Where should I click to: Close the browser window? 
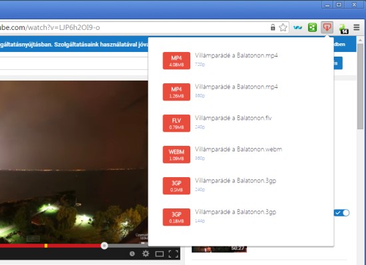coord(354,5)
